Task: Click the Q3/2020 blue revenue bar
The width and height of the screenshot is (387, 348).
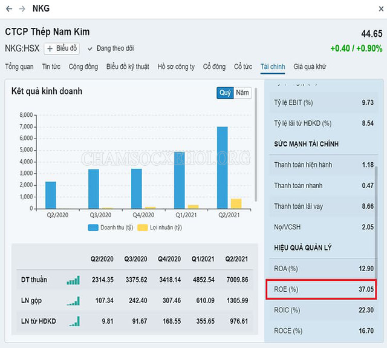Action: click(x=94, y=189)
